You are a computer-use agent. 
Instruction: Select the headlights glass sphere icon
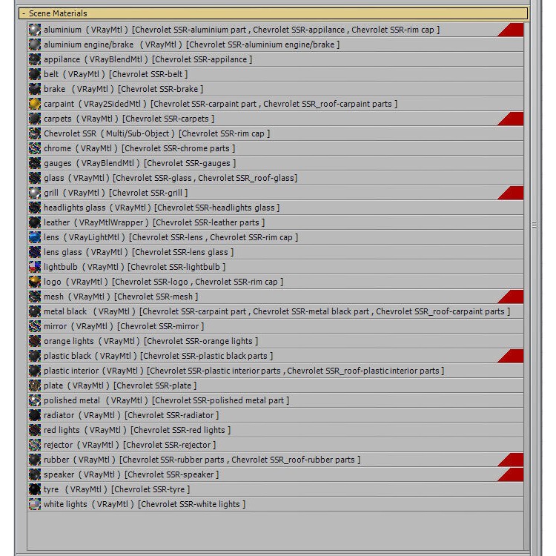35,208
